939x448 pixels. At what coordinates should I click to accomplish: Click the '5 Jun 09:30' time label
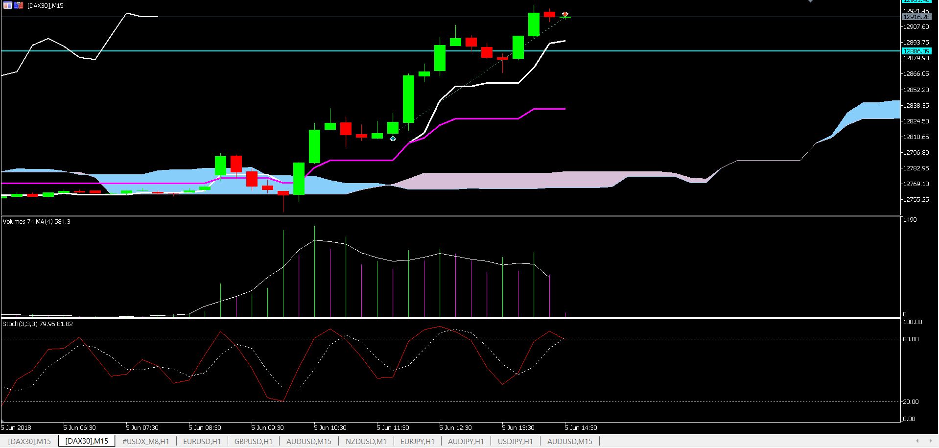click(x=267, y=428)
